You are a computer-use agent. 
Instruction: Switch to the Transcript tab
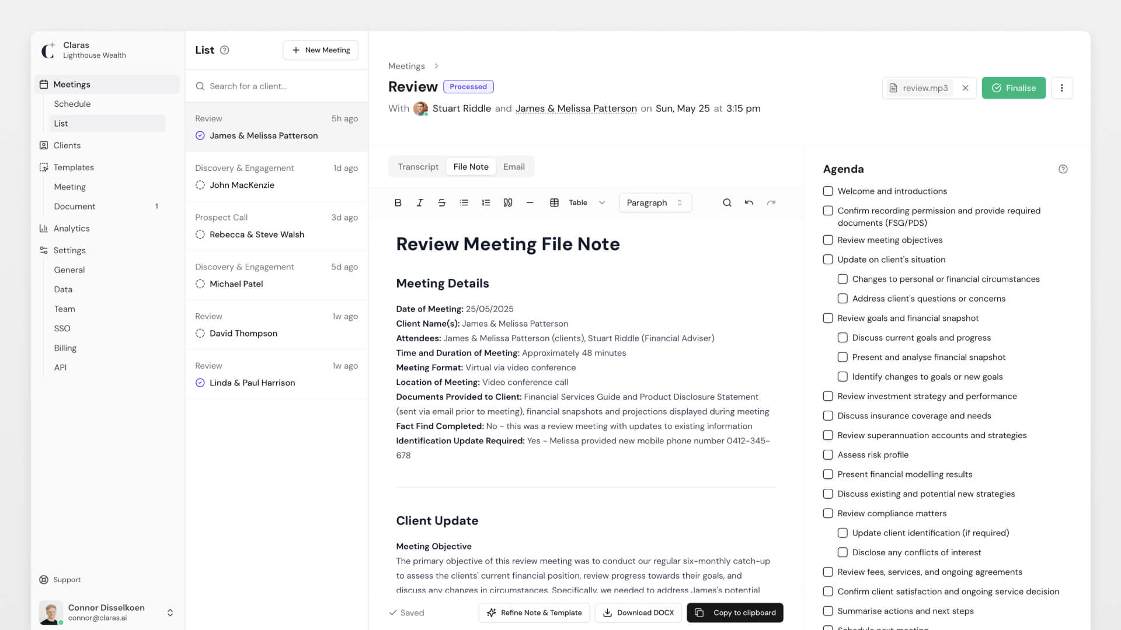(417, 166)
